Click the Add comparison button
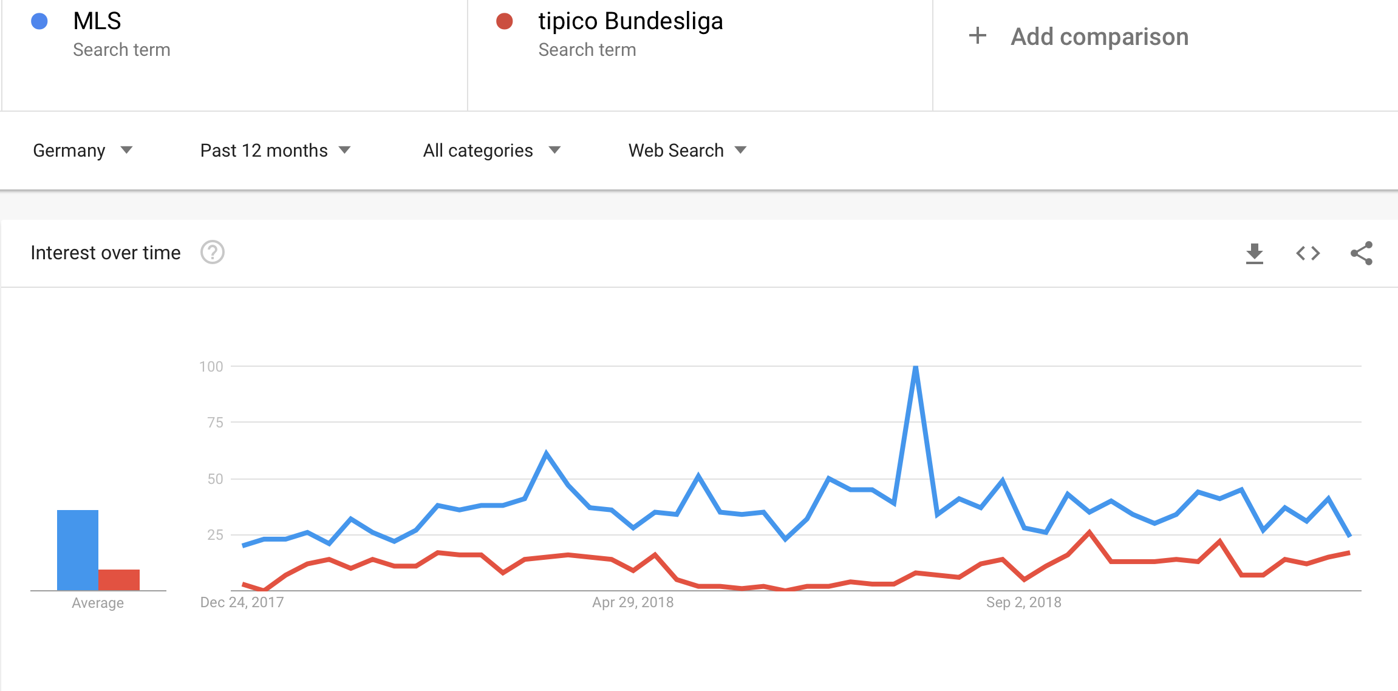 pyautogui.click(x=1099, y=36)
